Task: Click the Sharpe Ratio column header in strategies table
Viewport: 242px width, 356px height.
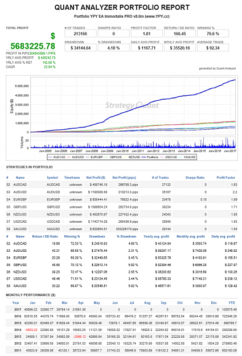Action: pos(195,178)
